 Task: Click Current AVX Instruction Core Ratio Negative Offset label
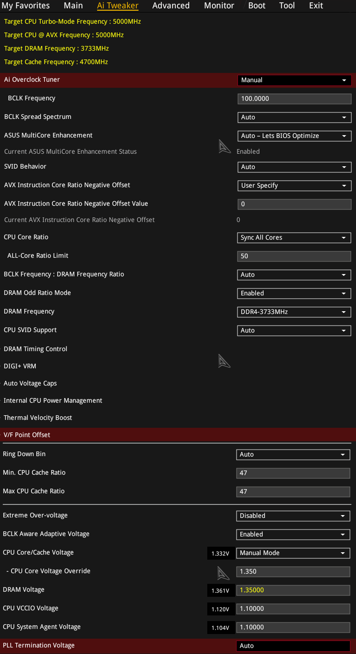[79, 220]
